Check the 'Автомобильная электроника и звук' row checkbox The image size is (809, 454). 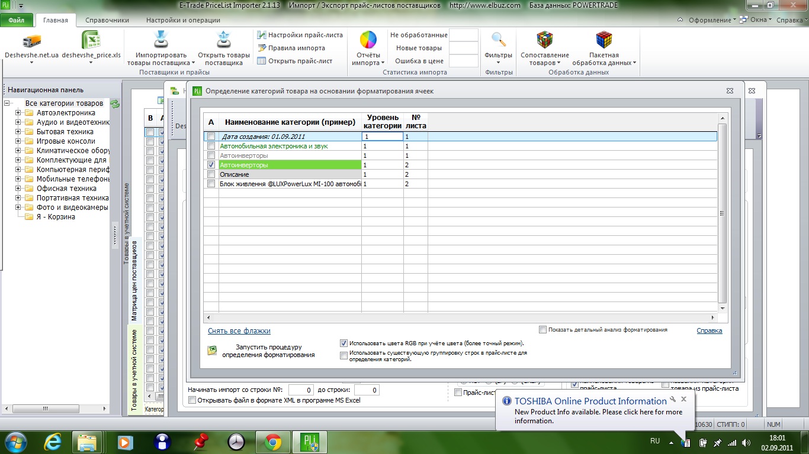(211, 146)
